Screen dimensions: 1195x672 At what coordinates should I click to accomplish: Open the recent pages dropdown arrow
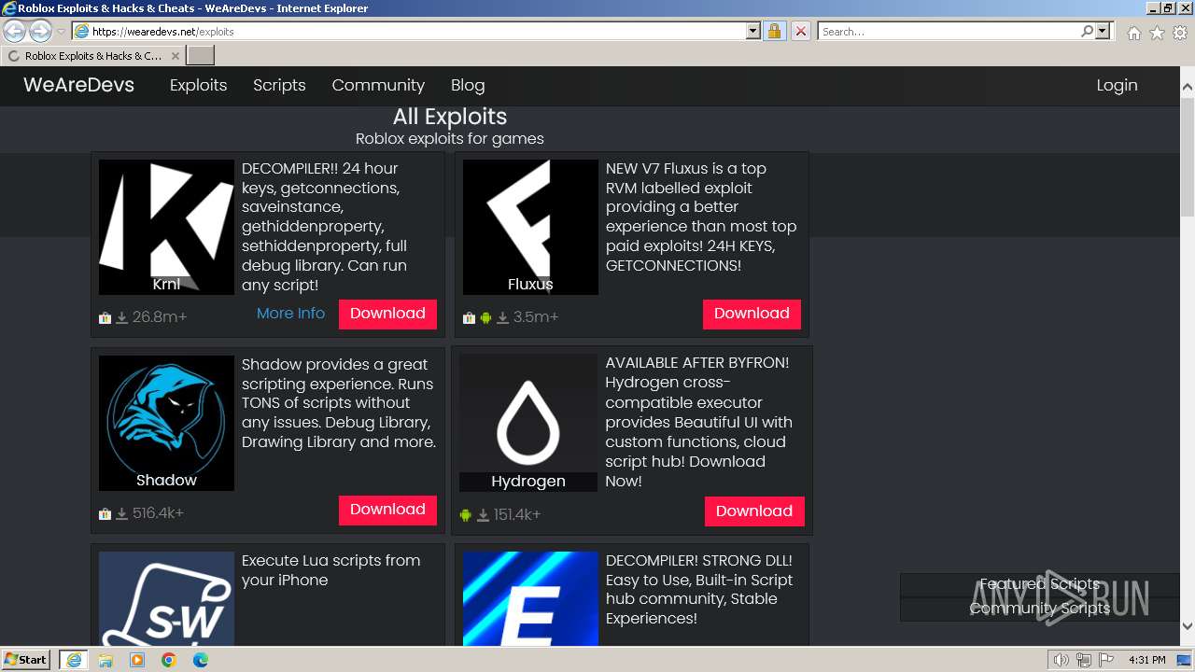pos(61,32)
